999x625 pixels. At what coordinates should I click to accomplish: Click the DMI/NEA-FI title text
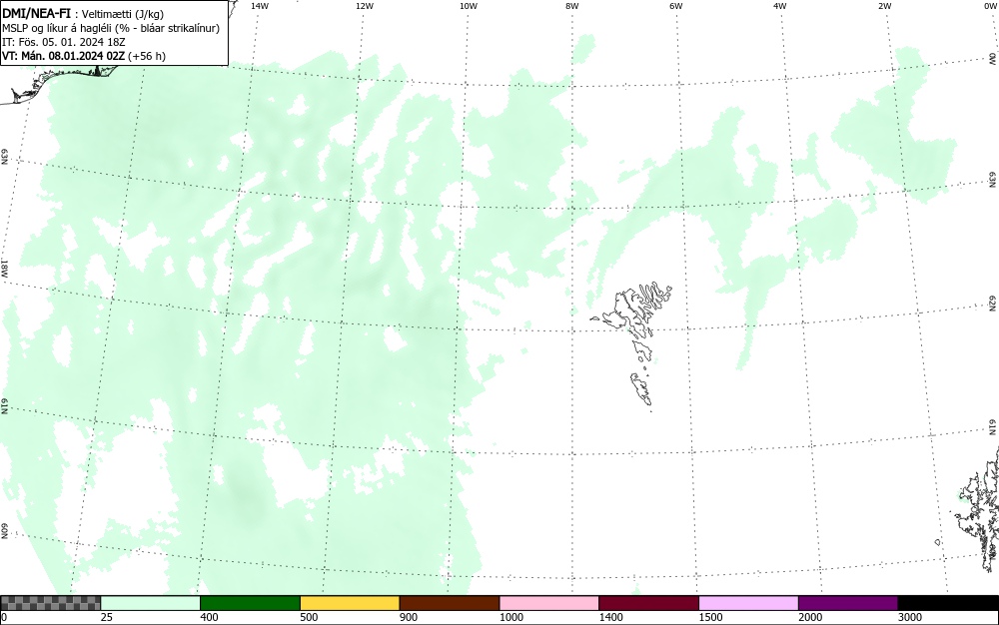point(36,13)
